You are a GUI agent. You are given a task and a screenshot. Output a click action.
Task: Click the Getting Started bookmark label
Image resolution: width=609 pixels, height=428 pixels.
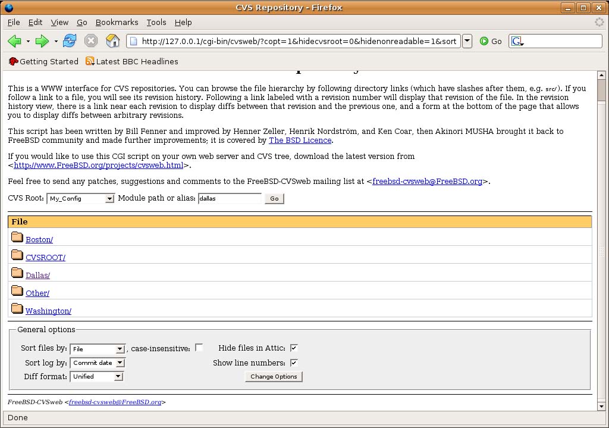pyautogui.click(x=49, y=61)
